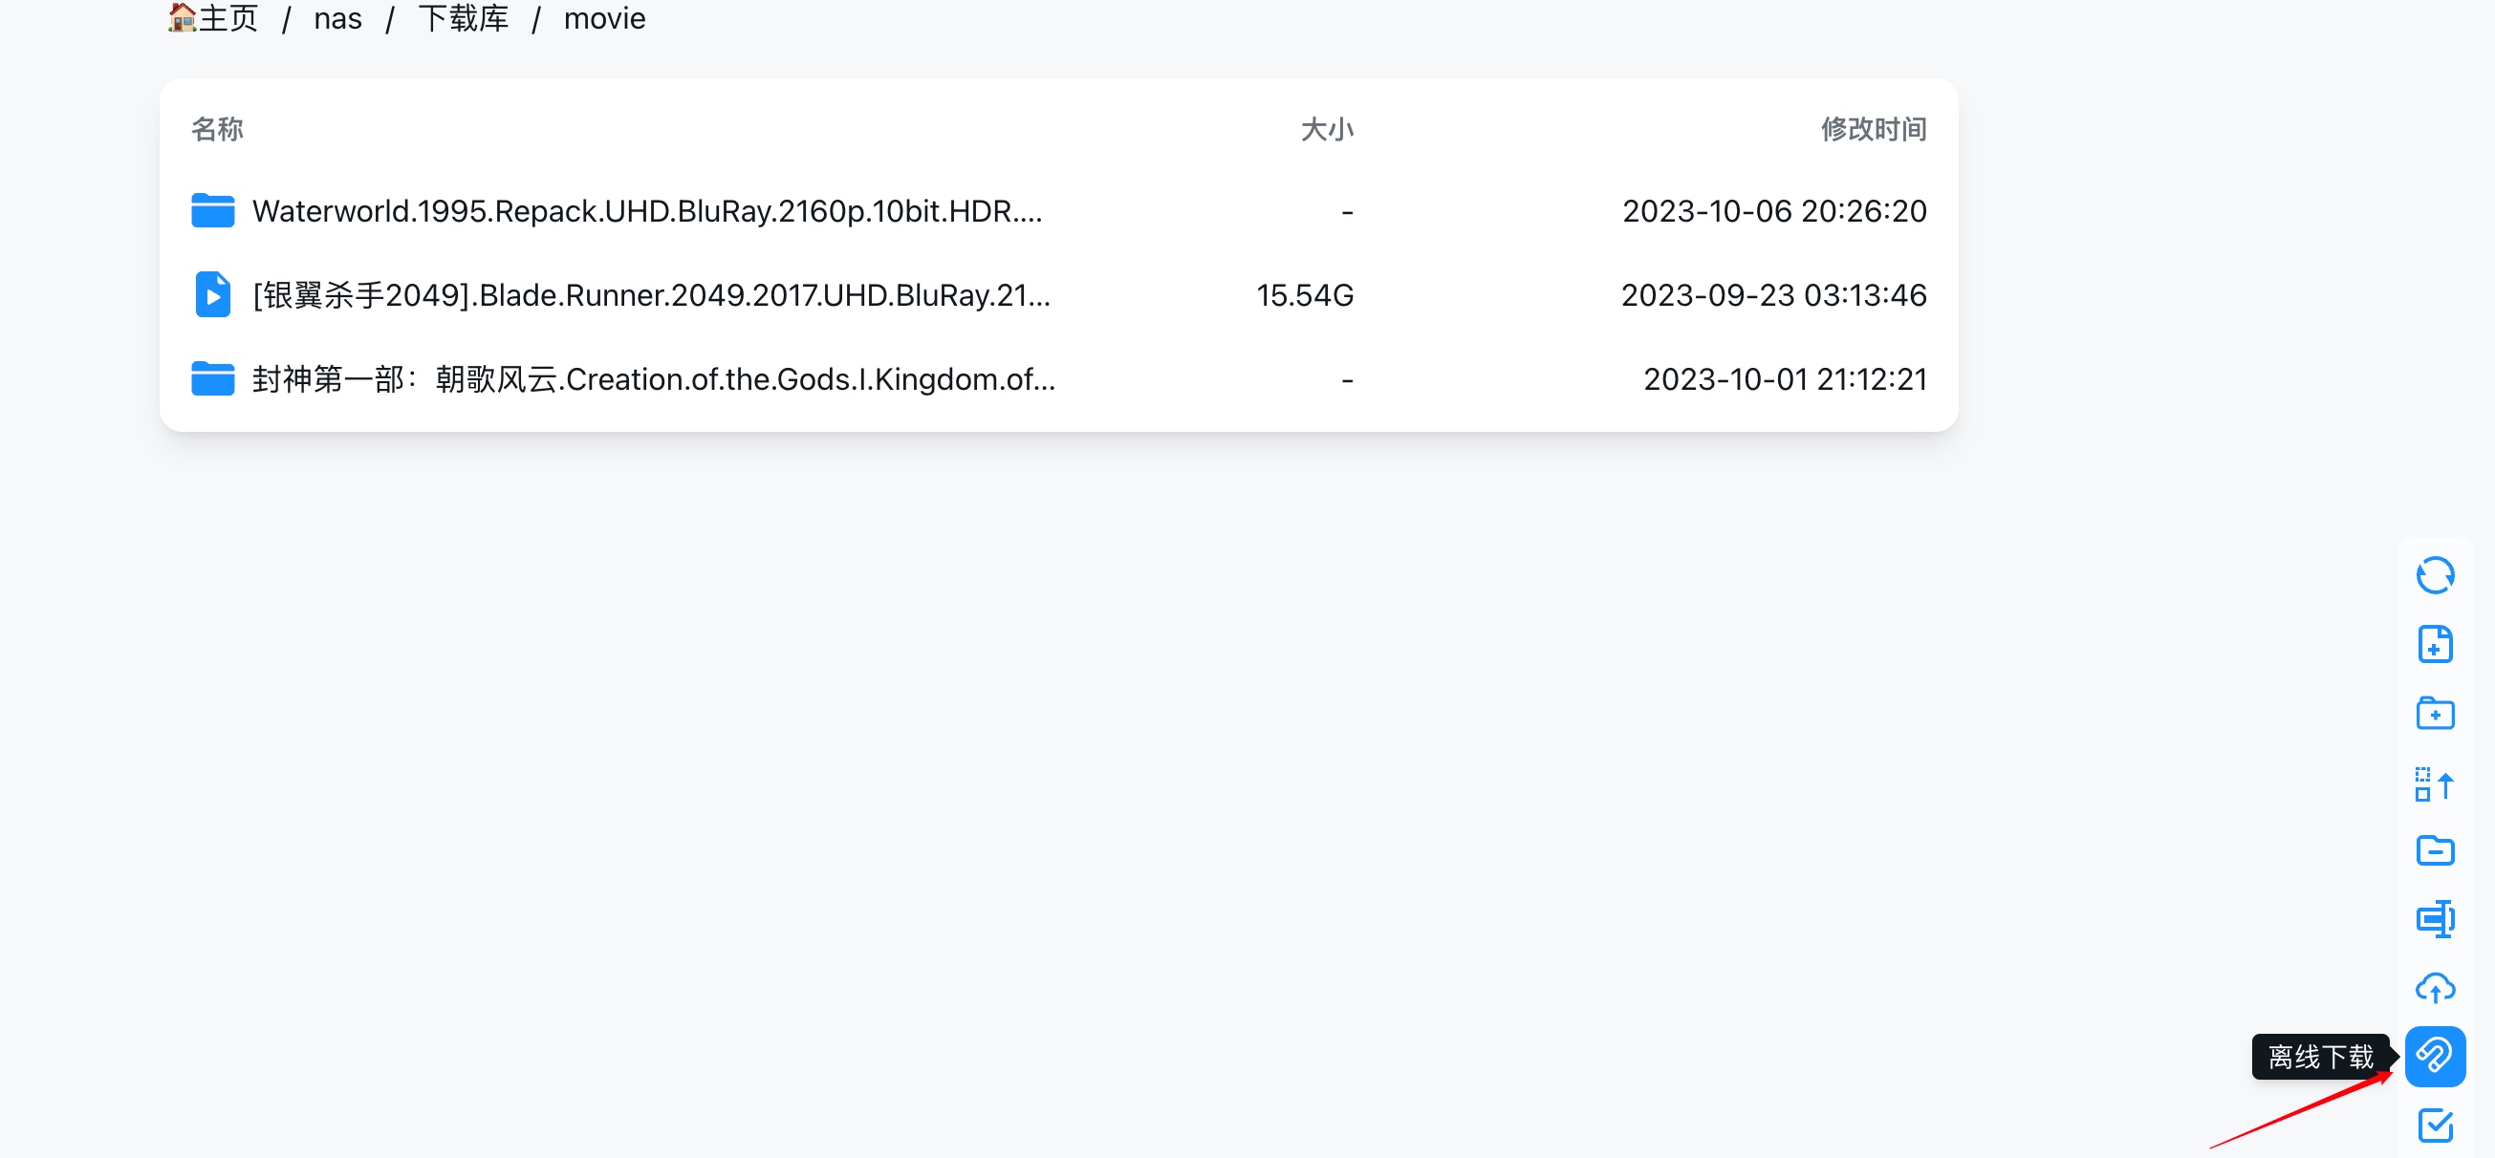Click the video icon beside 银翼杀手2049
Image resolution: width=2495 pixels, height=1158 pixels.
pyautogui.click(x=213, y=295)
